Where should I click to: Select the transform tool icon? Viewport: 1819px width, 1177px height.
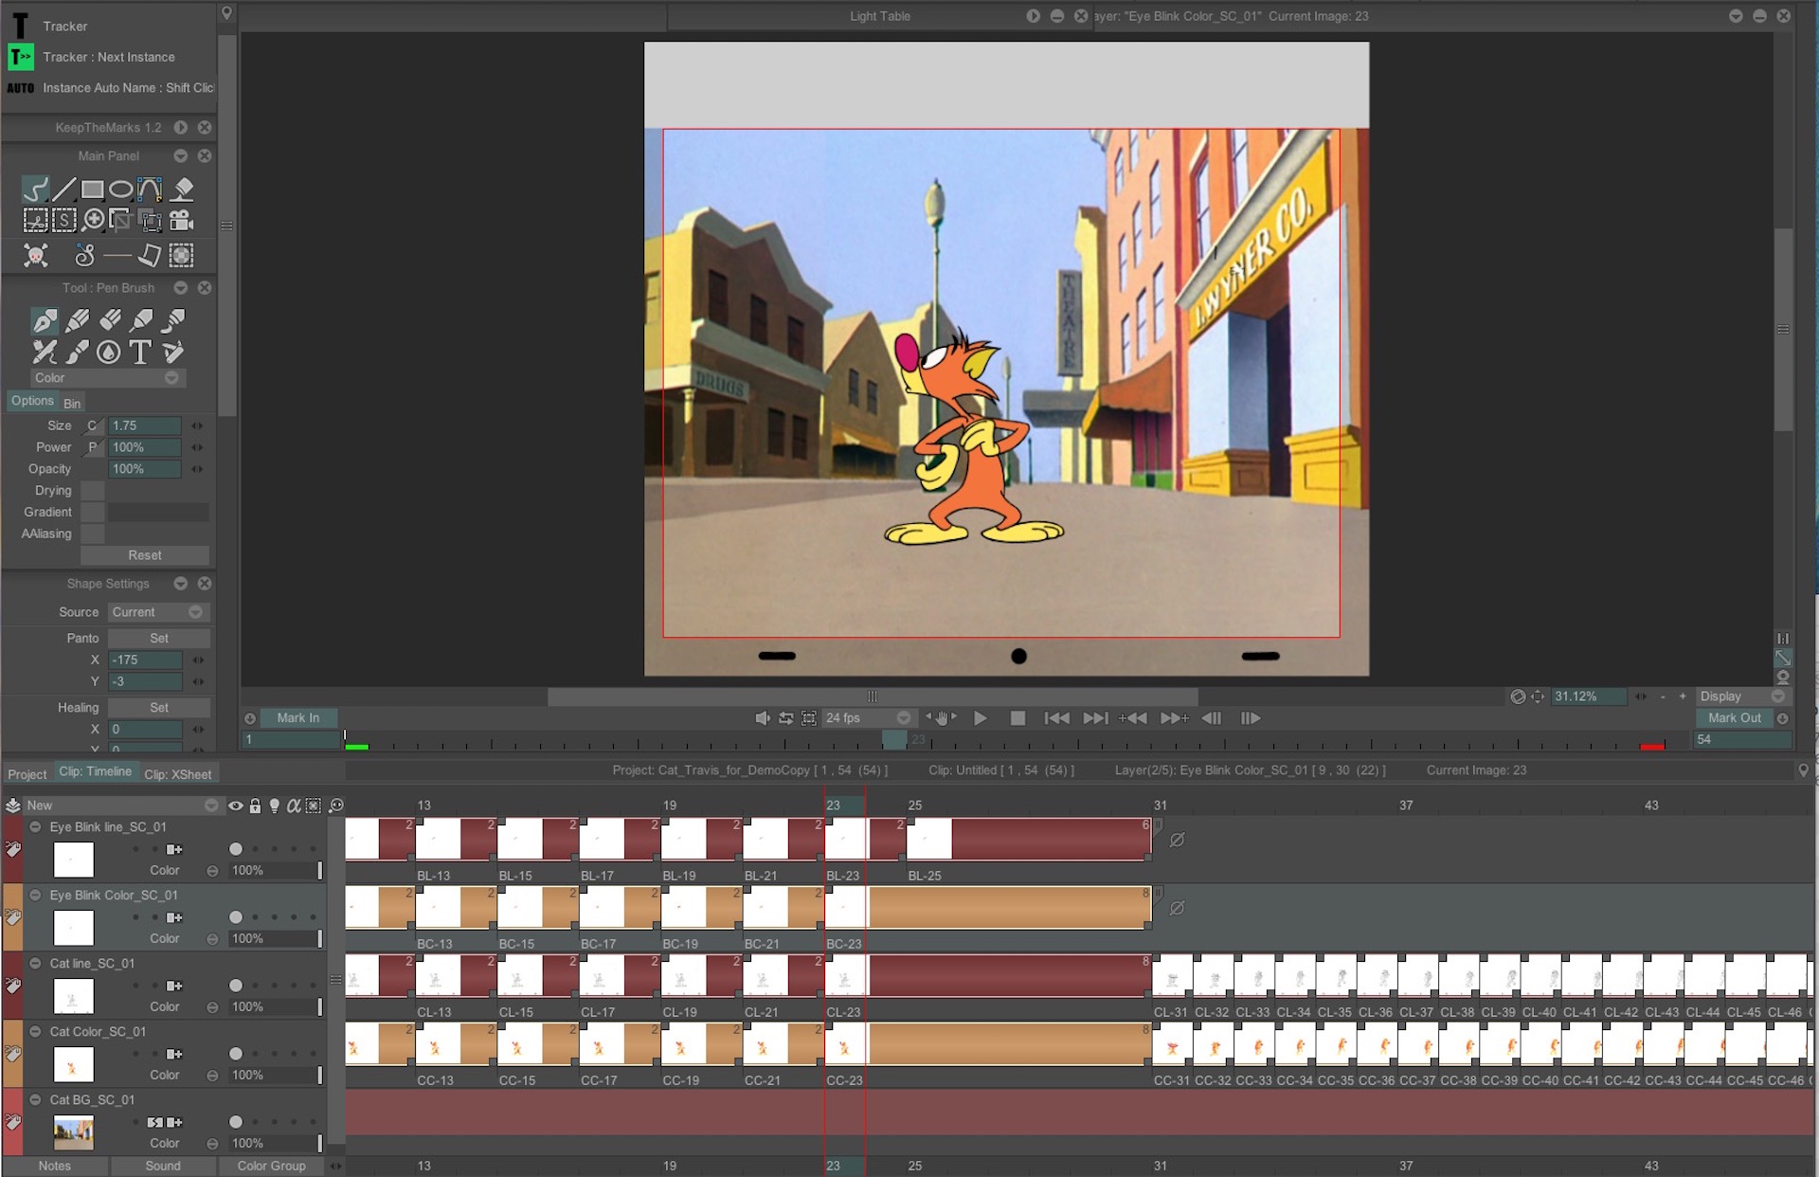coord(151,221)
